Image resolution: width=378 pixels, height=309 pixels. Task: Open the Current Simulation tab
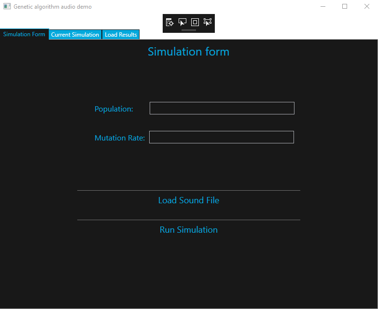(75, 35)
